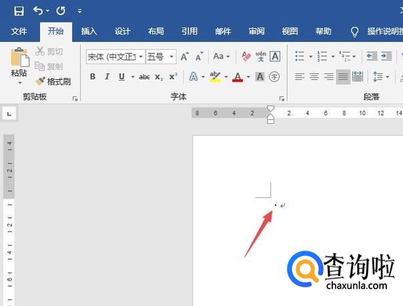Viewport: 403px width, 306px height.
Task: Open underline style dropdown arrow
Action: pos(133,77)
